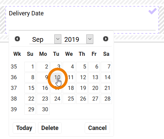Click the Today button

(24, 128)
